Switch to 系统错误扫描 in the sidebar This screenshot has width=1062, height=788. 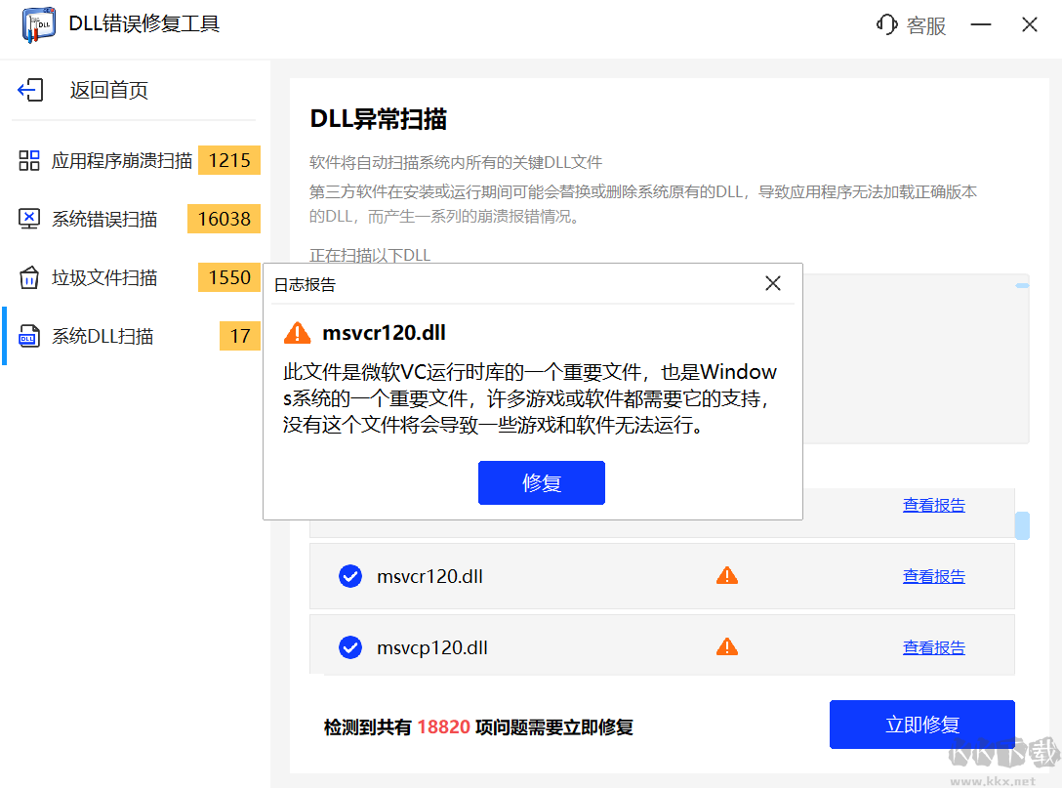tap(103, 219)
